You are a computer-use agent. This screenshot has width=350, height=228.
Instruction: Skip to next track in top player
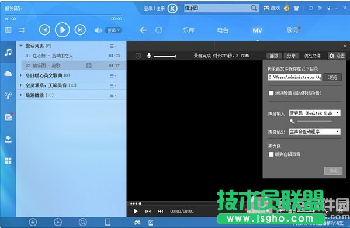pos(80,30)
